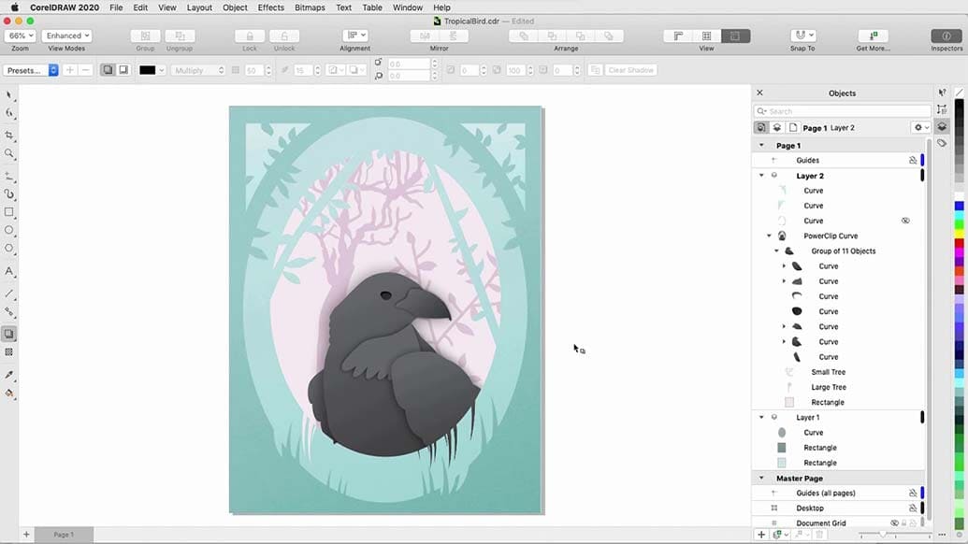
Task: Open the Bitmaps menu
Action: tap(310, 7)
